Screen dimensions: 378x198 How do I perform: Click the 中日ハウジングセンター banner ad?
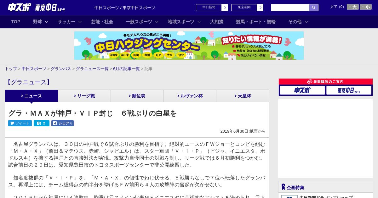click(189, 46)
